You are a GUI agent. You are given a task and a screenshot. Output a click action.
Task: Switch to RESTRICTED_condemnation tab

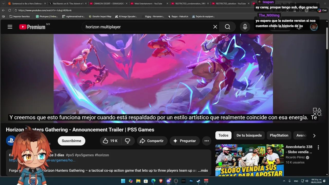tap(190, 4)
